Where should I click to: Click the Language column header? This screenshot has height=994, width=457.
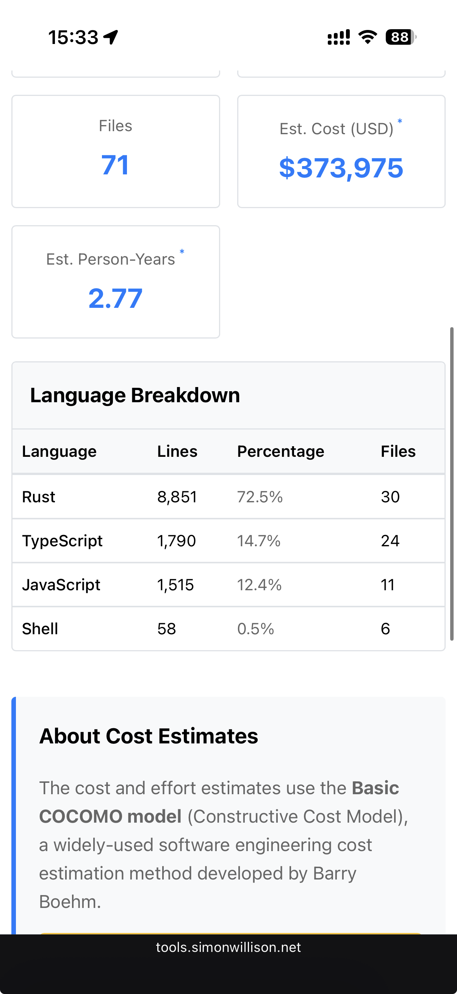point(59,451)
